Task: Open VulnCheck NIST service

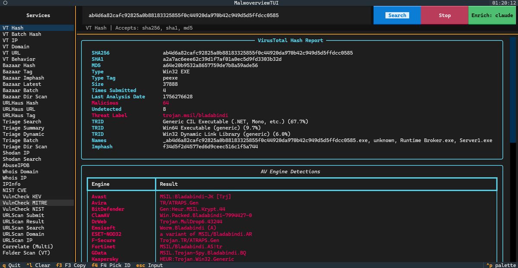Action: 38,209
